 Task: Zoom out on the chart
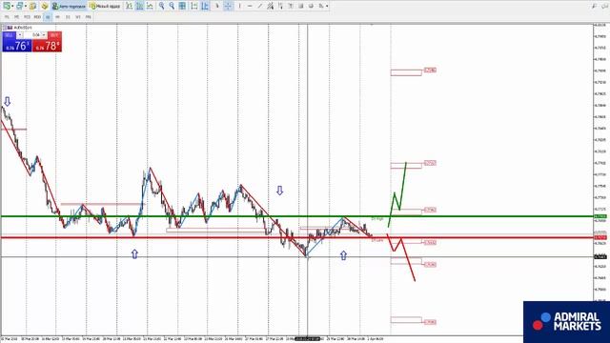click(172, 6)
